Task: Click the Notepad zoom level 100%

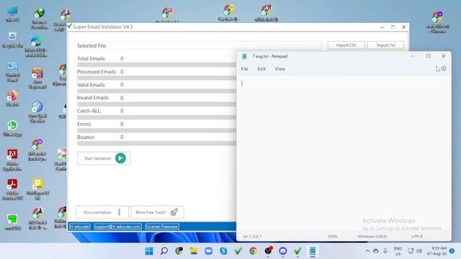Action: click(x=333, y=237)
